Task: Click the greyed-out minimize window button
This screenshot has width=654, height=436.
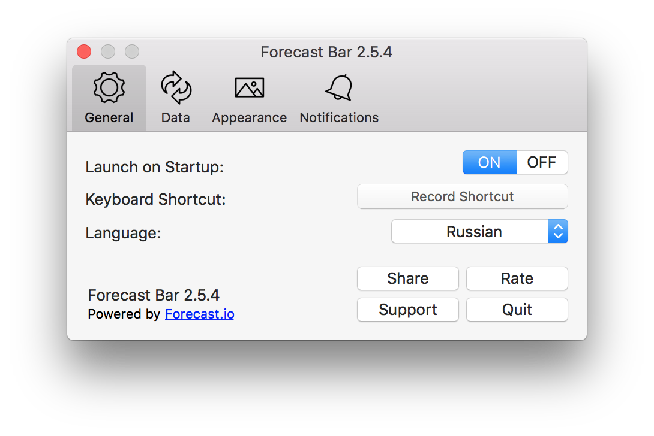Action: click(108, 52)
